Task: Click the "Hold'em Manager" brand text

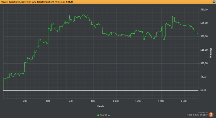Action: click(197, 115)
